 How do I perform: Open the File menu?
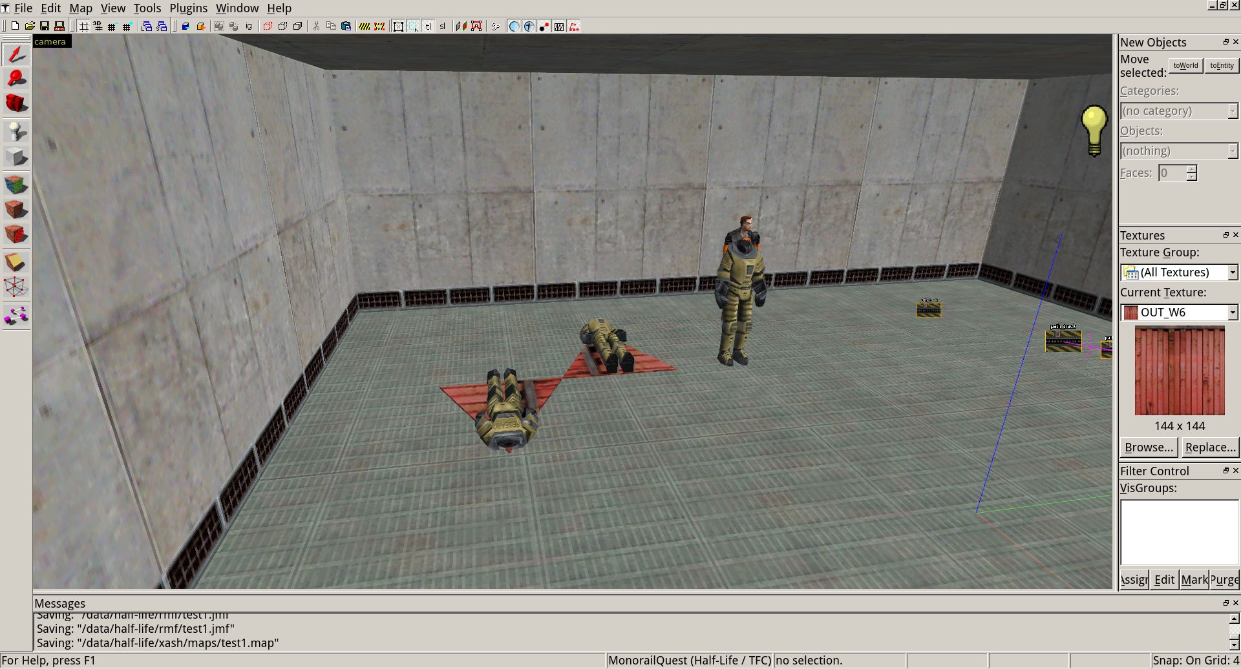pos(23,8)
